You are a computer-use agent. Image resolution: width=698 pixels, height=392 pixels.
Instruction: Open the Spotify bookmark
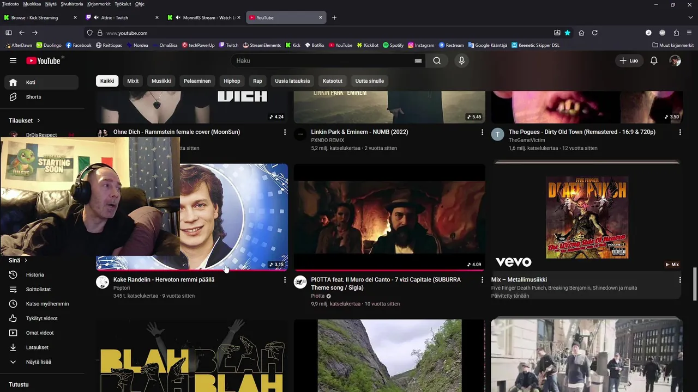point(393,45)
